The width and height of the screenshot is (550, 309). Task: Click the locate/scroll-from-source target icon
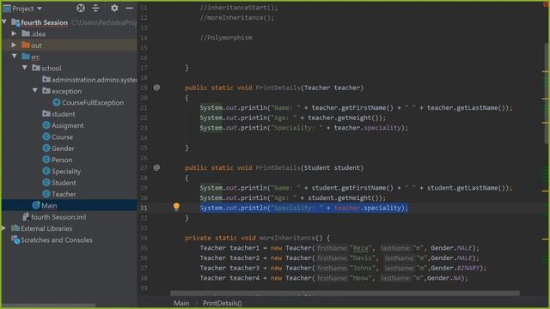(x=81, y=8)
